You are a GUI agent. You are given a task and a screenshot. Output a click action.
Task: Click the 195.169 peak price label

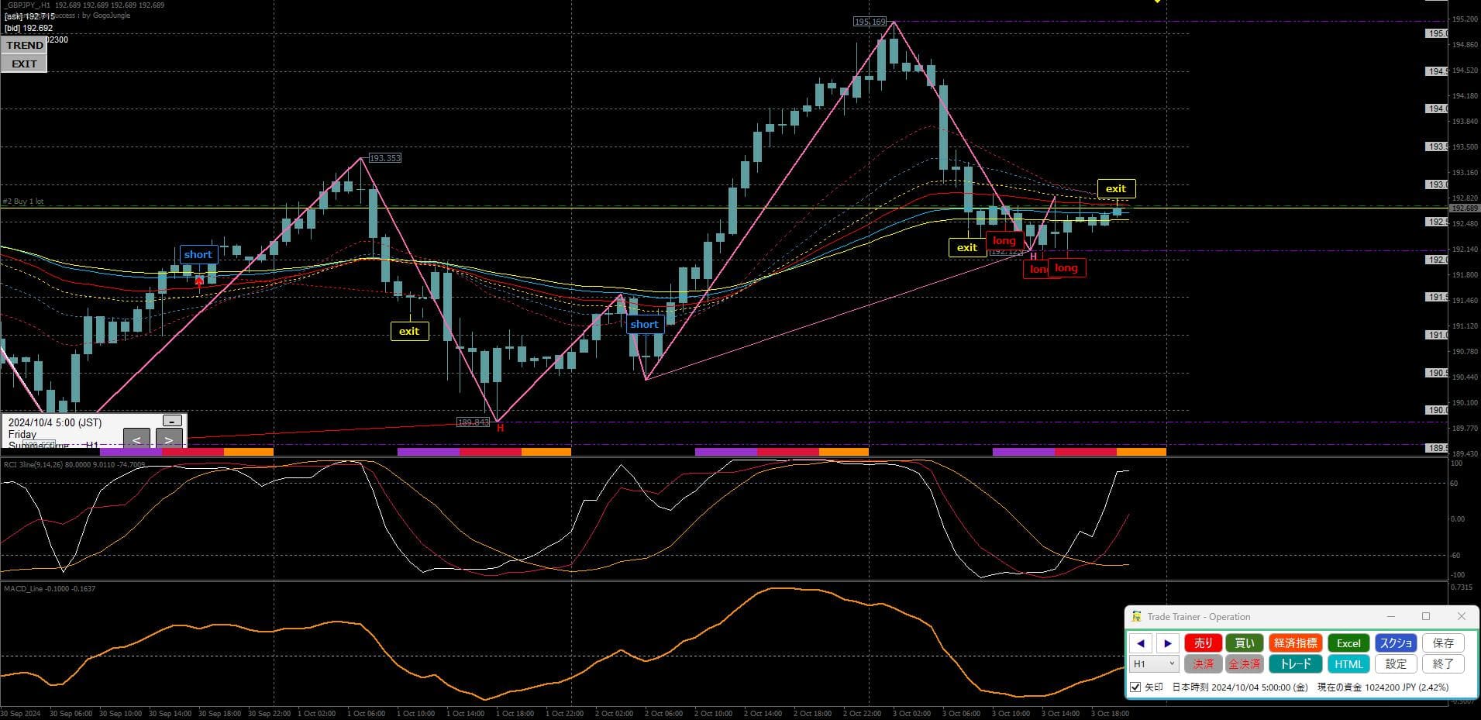pyautogui.click(x=870, y=22)
